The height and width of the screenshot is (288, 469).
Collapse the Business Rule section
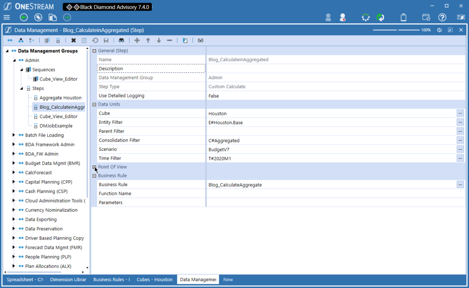[94, 176]
